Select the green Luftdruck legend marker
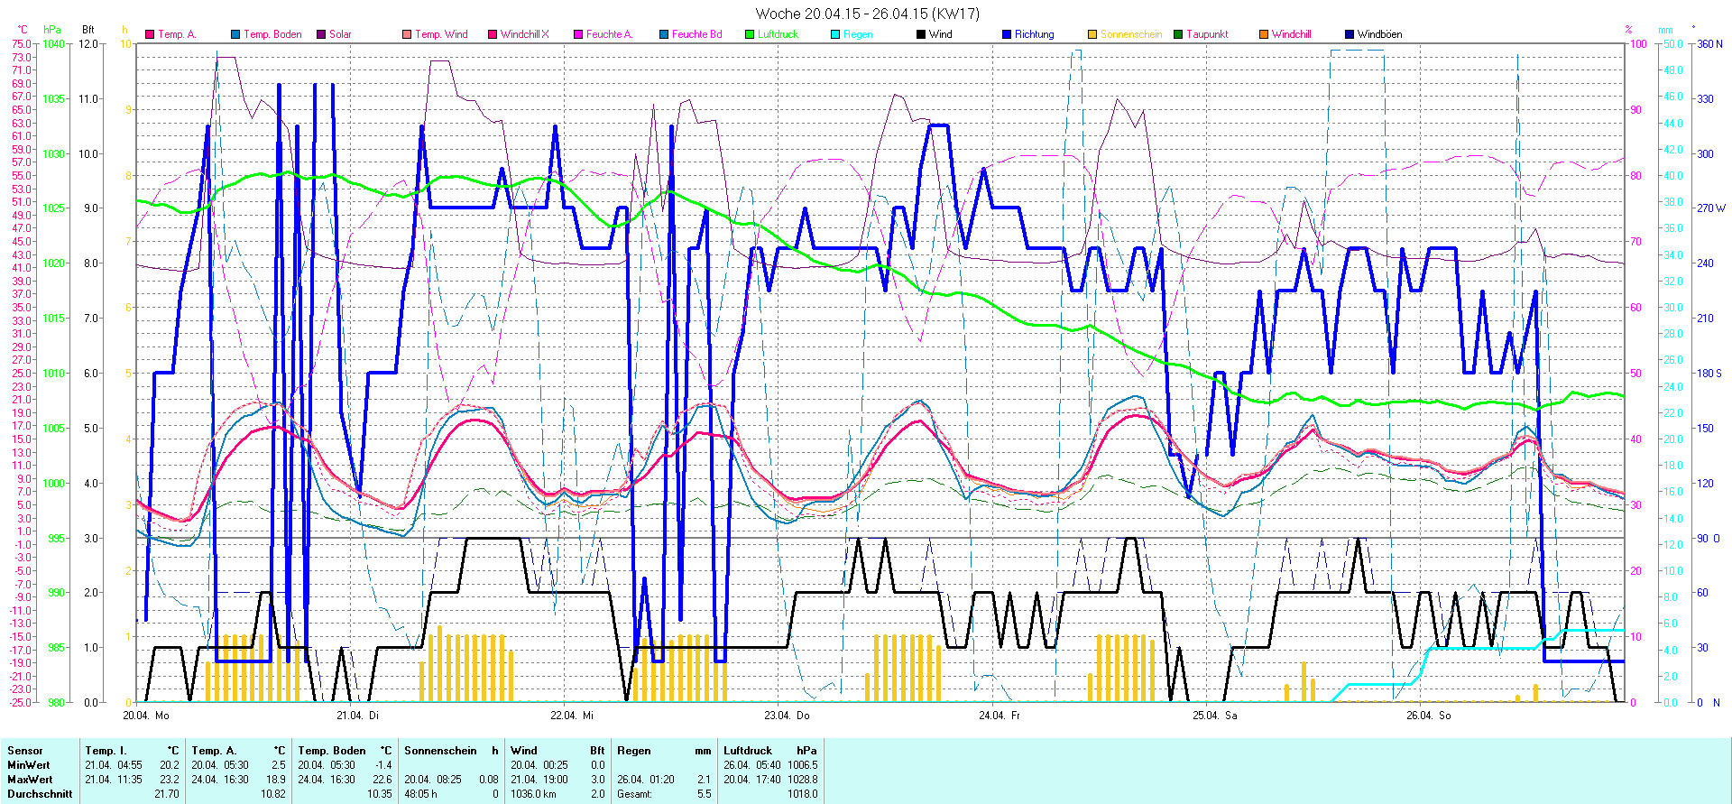1732x804 pixels. pos(750,34)
